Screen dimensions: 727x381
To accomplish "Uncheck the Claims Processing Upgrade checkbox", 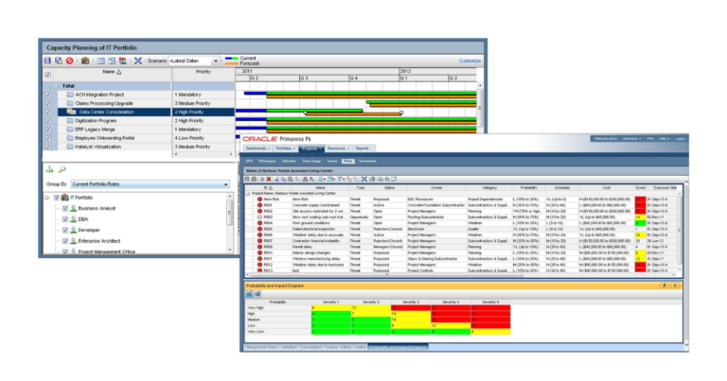I will pyautogui.click(x=47, y=103).
